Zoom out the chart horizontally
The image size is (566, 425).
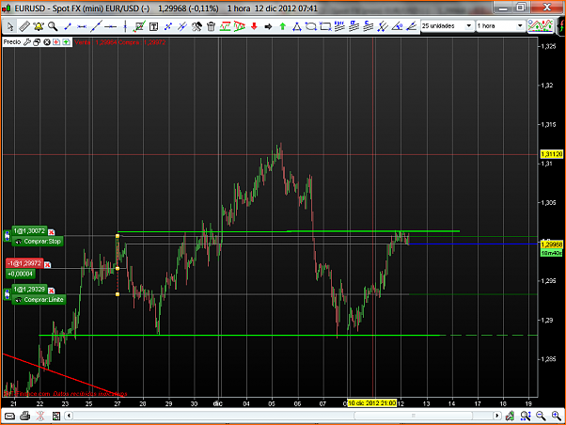pyautogui.click(x=541, y=417)
